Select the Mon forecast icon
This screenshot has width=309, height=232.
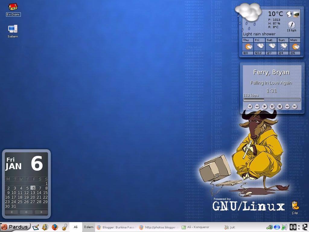(x=296, y=47)
